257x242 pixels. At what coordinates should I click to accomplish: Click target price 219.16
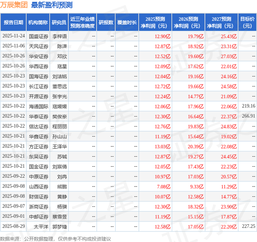click(249, 106)
